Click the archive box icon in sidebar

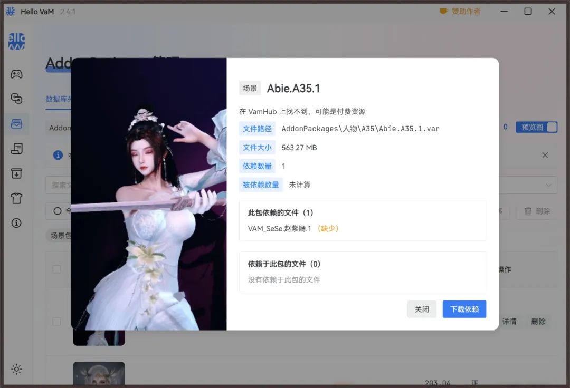16,173
